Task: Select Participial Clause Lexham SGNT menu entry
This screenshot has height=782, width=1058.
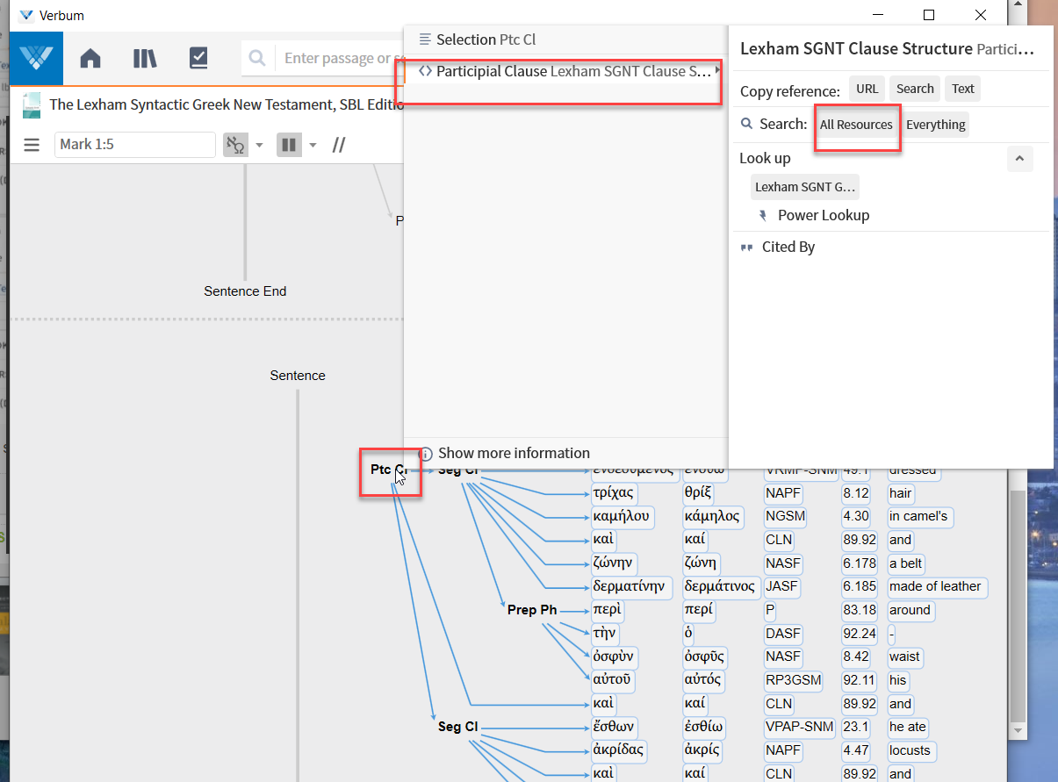Action: coord(565,71)
